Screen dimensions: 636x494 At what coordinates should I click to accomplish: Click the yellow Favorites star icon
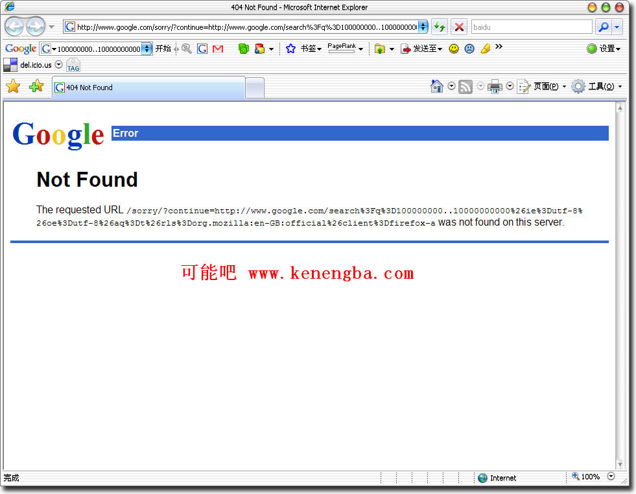13,86
